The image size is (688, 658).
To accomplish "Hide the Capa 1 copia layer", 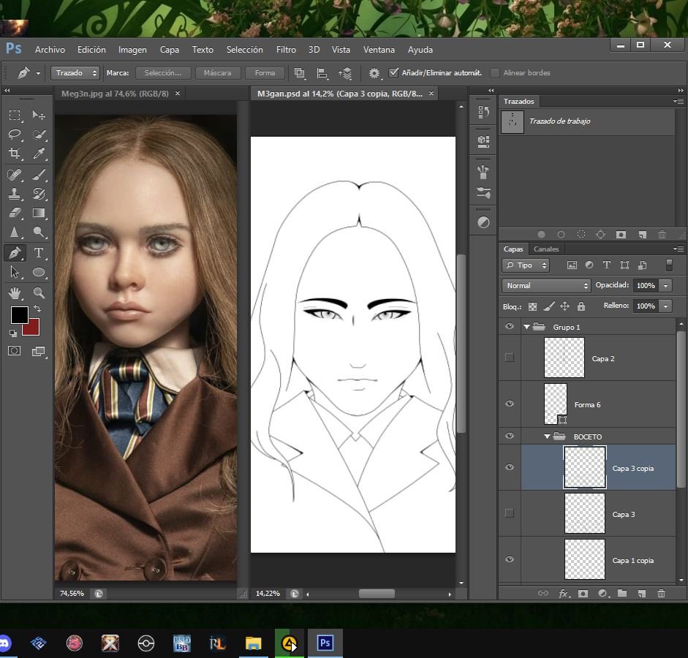I will point(510,559).
